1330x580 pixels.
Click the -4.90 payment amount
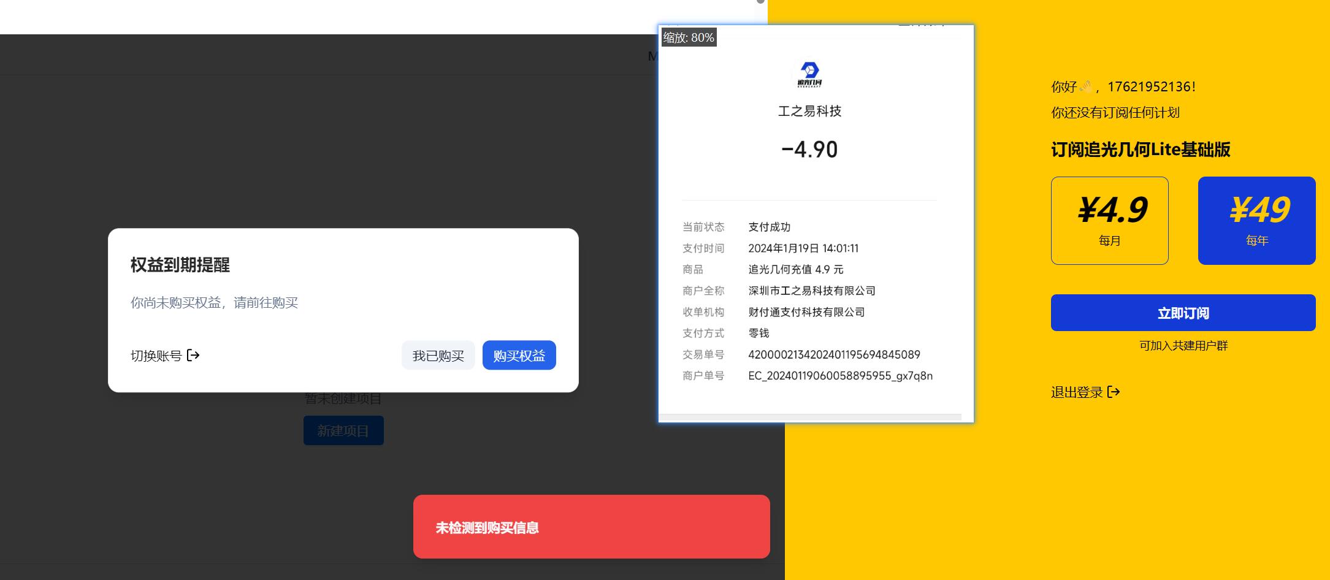click(809, 150)
